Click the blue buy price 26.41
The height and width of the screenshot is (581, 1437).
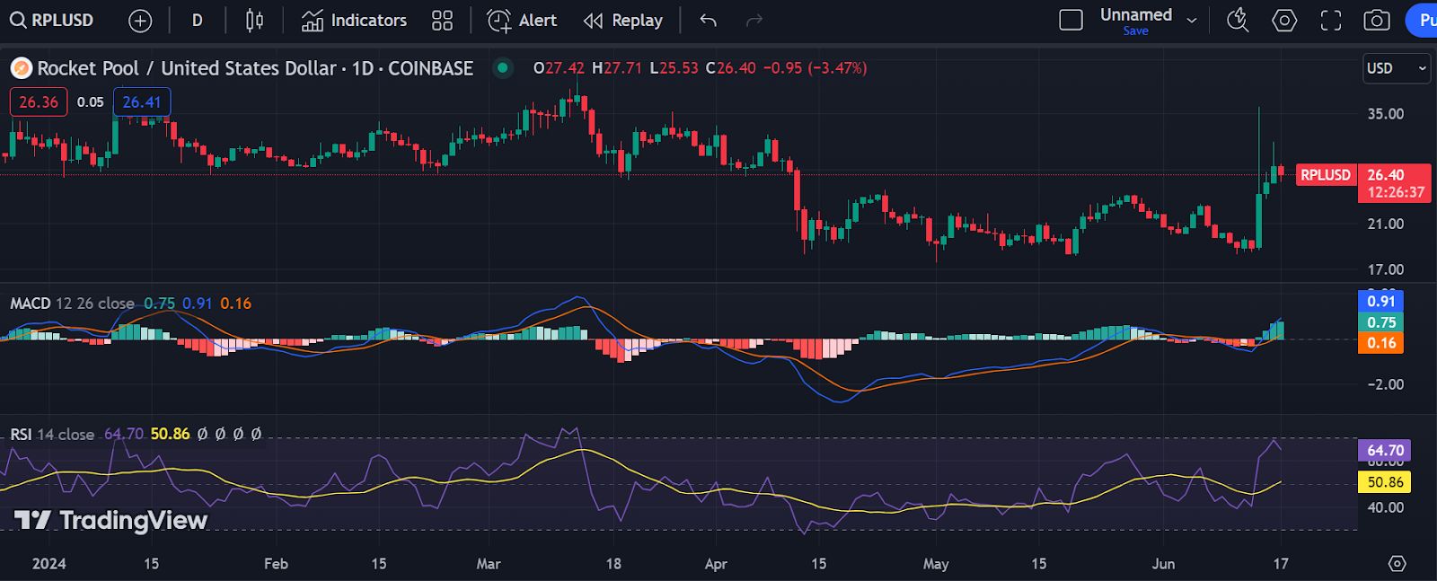click(x=142, y=102)
